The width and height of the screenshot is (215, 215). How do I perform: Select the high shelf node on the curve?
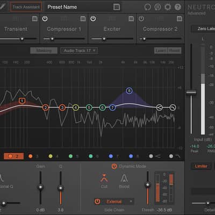click(159, 107)
